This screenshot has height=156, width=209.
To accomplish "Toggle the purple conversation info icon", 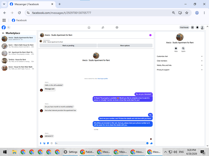I will [150, 35].
